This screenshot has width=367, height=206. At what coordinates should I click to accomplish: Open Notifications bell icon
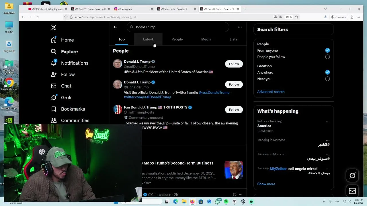[54, 63]
